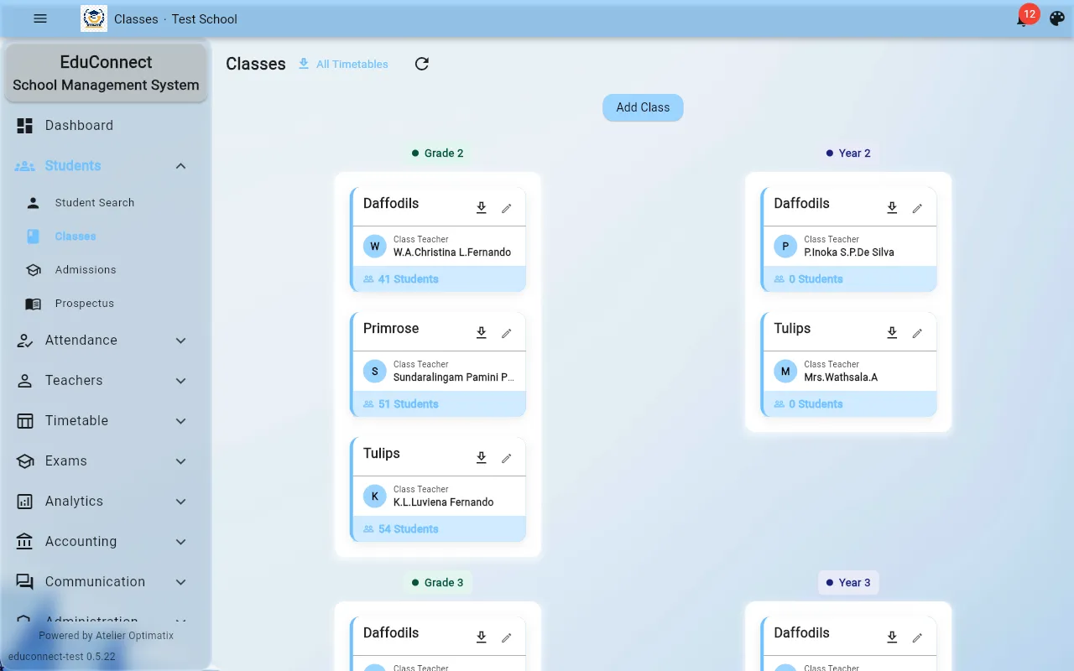
Task: Click the 54 Students count
Action: pyautogui.click(x=408, y=529)
